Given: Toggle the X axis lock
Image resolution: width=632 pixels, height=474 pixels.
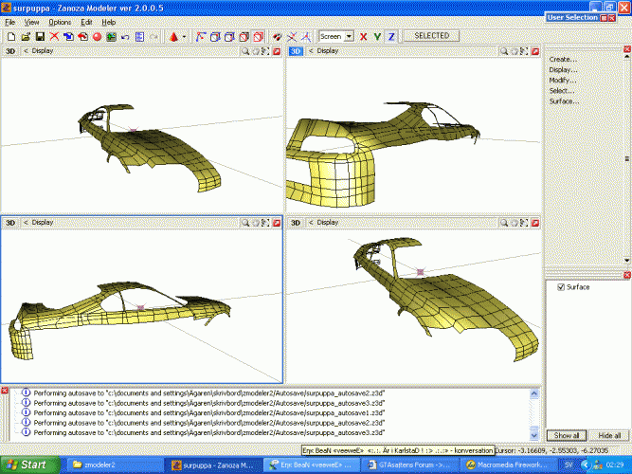Looking at the screenshot, I should [x=364, y=36].
